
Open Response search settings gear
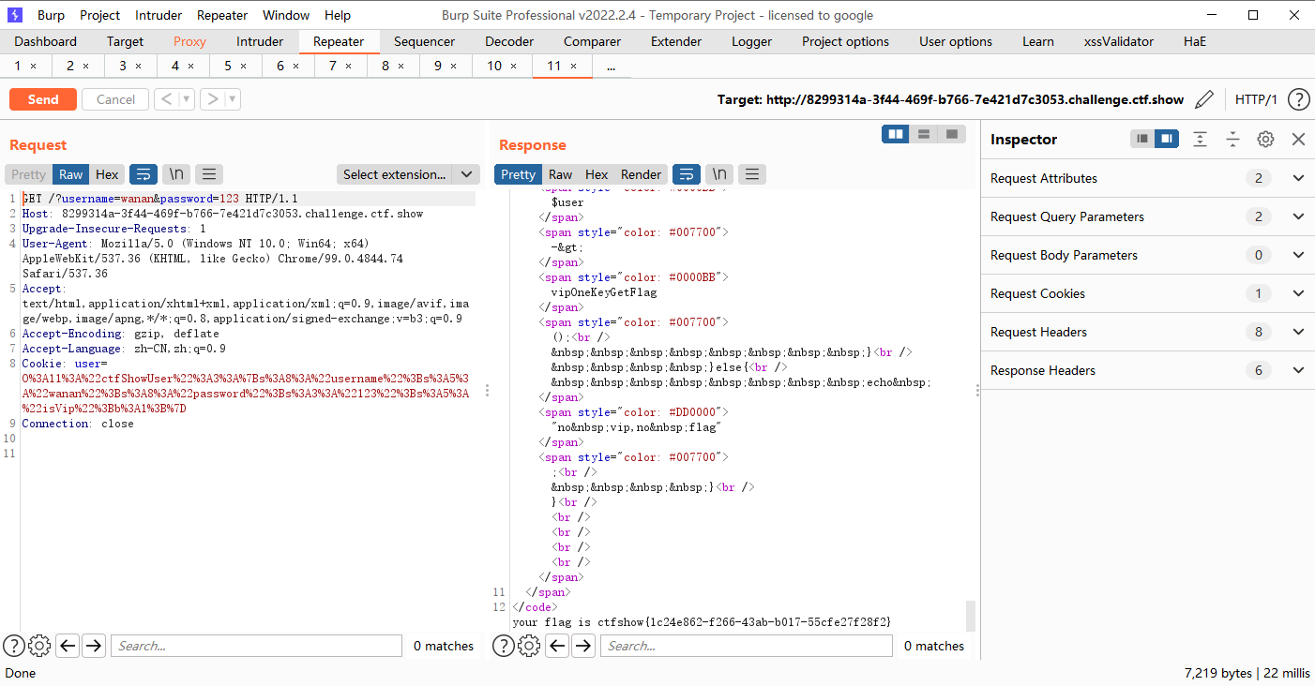529,645
